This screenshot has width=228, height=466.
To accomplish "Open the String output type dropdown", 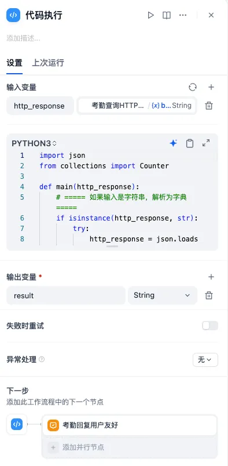I will coord(163,295).
